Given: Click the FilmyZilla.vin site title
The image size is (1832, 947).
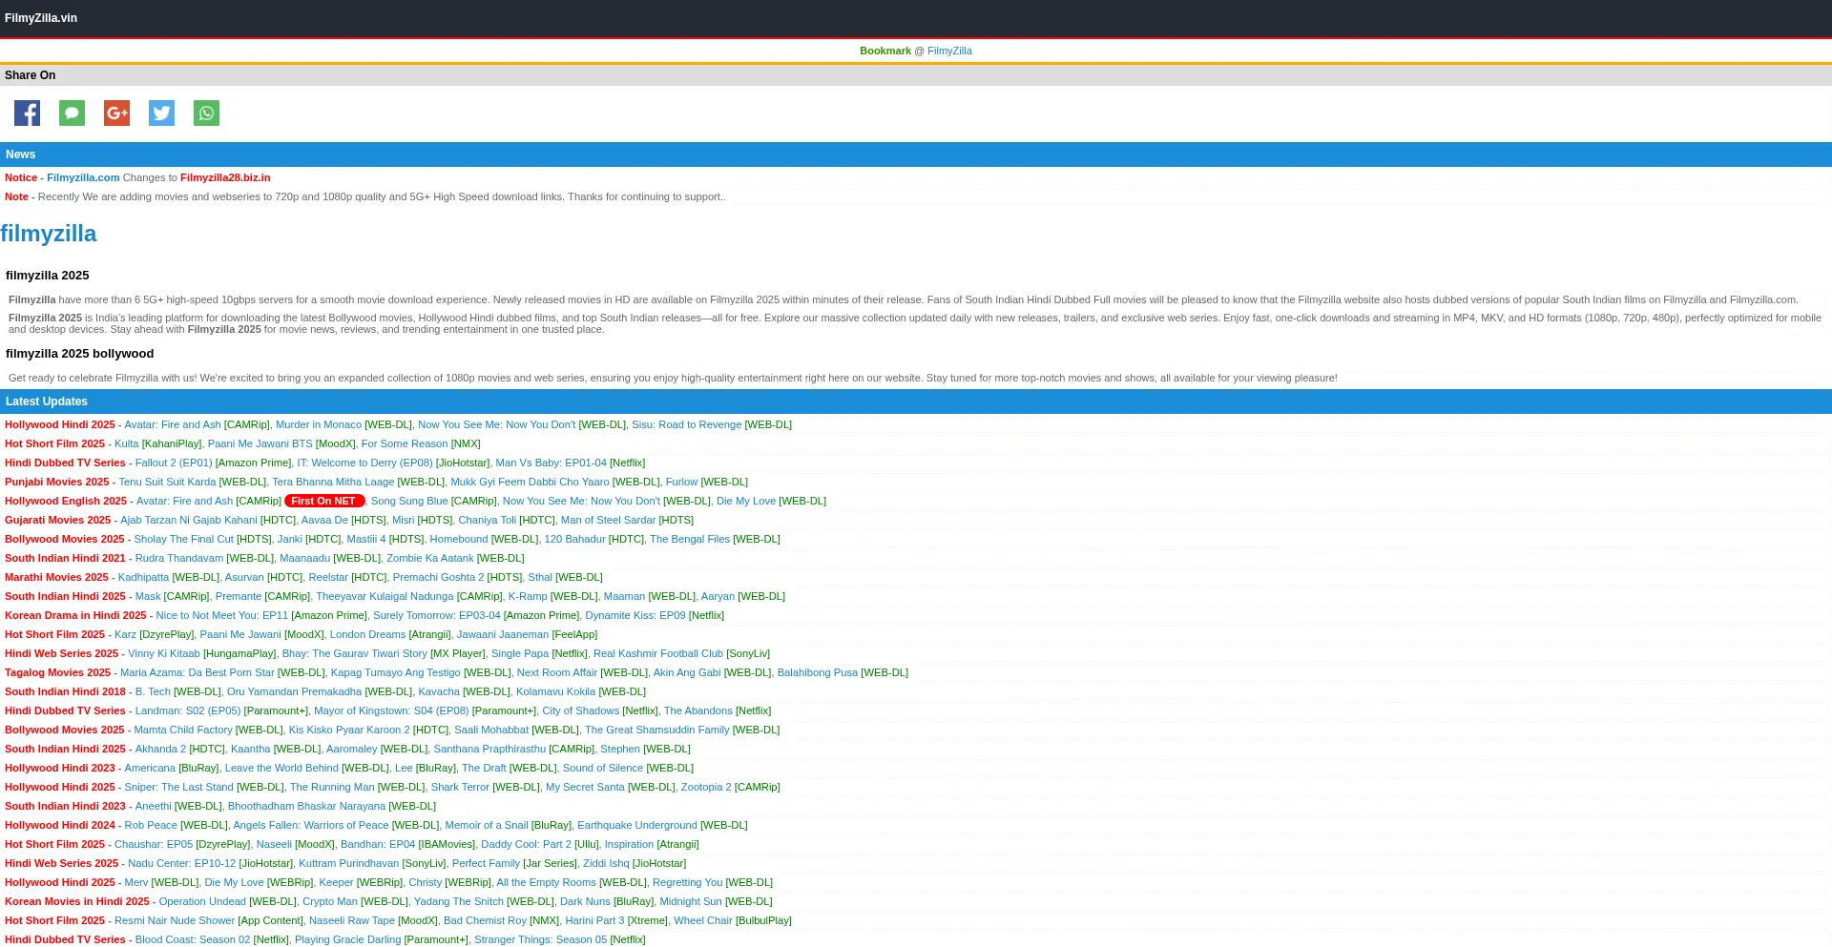Looking at the screenshot, I should 41,18.
